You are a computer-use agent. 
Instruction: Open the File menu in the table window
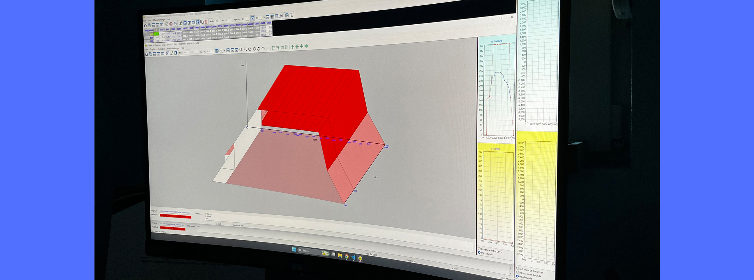[x=145, y=21]
